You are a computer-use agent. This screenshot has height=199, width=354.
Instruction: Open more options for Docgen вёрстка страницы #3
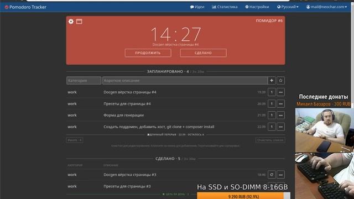(280, 175)
